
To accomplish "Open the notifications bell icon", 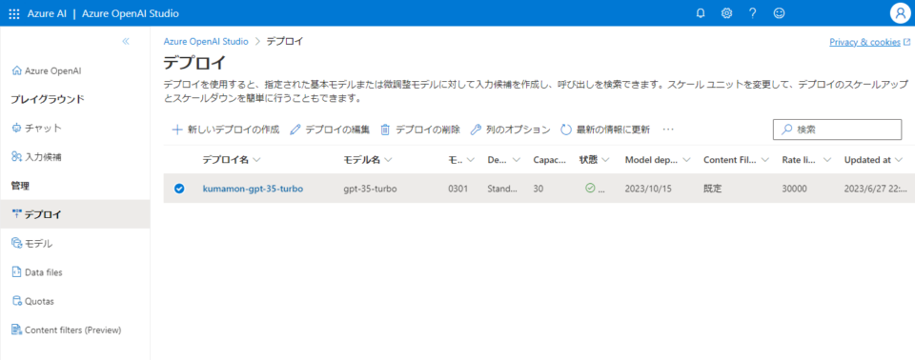I will click(x=701, y=13).
